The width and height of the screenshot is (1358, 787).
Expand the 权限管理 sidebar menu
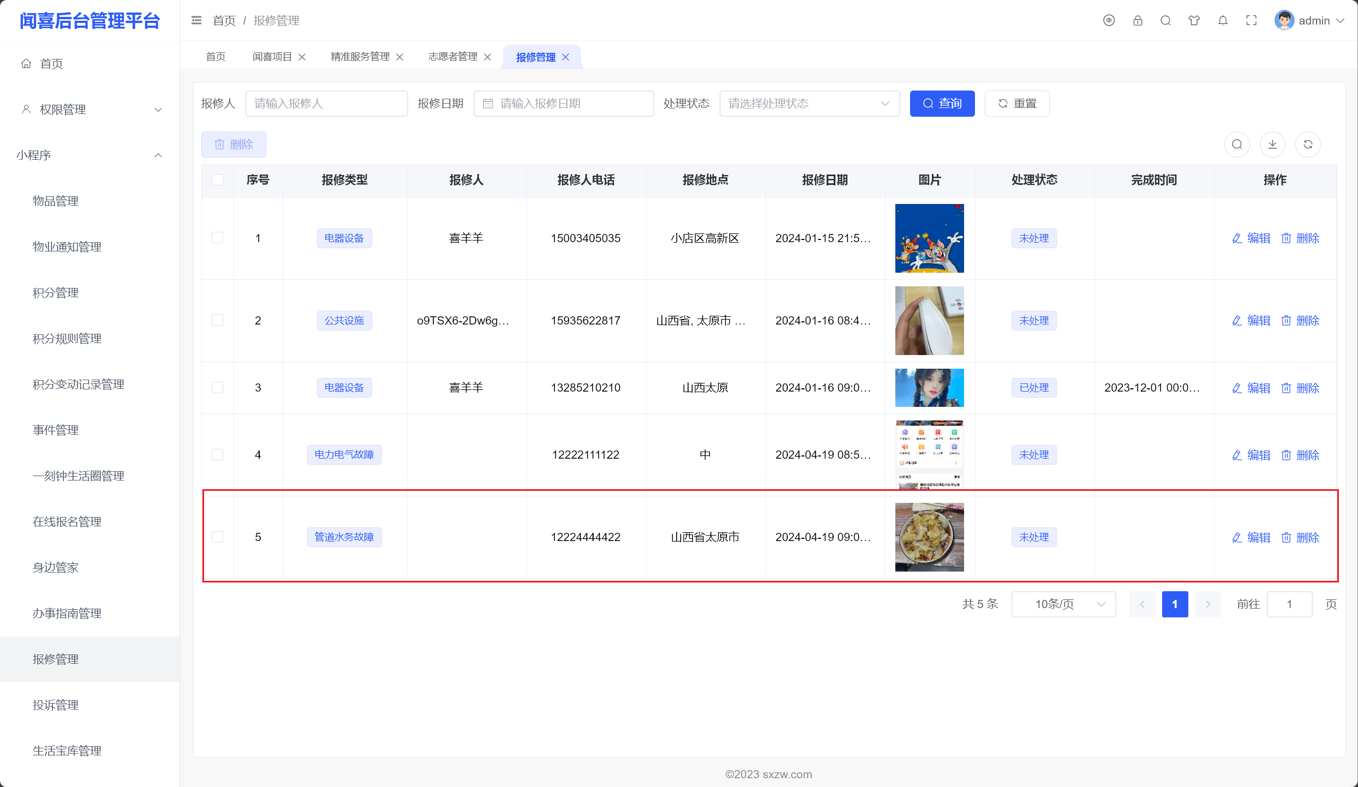(x=90, y=110)
